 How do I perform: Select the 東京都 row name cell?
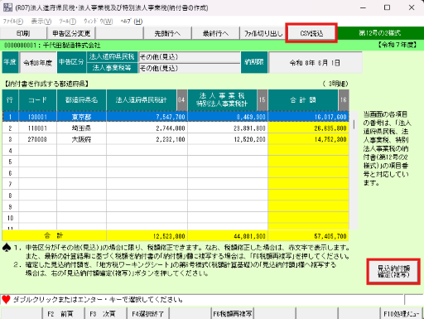[81, 117]
